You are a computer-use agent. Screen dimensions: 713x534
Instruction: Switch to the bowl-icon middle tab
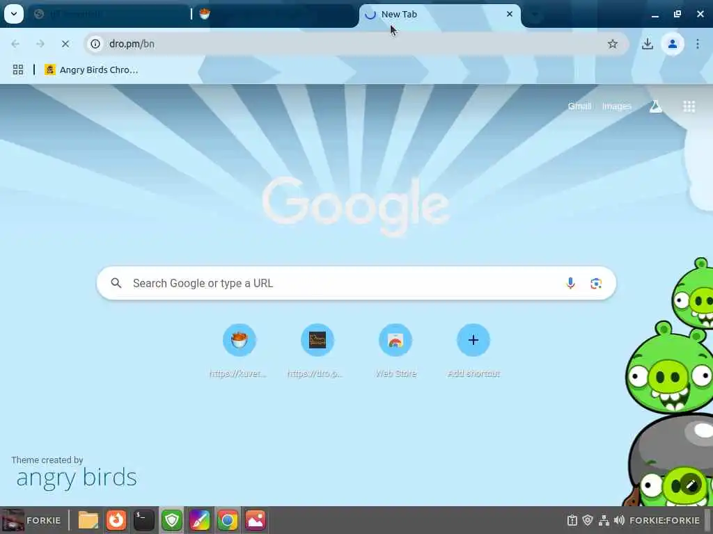tap(275, 14)
